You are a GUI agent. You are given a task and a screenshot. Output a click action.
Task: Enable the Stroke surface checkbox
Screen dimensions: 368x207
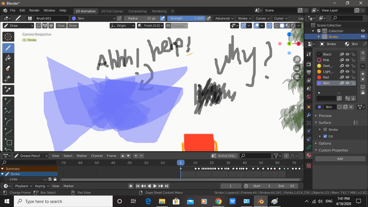[325, 130]
